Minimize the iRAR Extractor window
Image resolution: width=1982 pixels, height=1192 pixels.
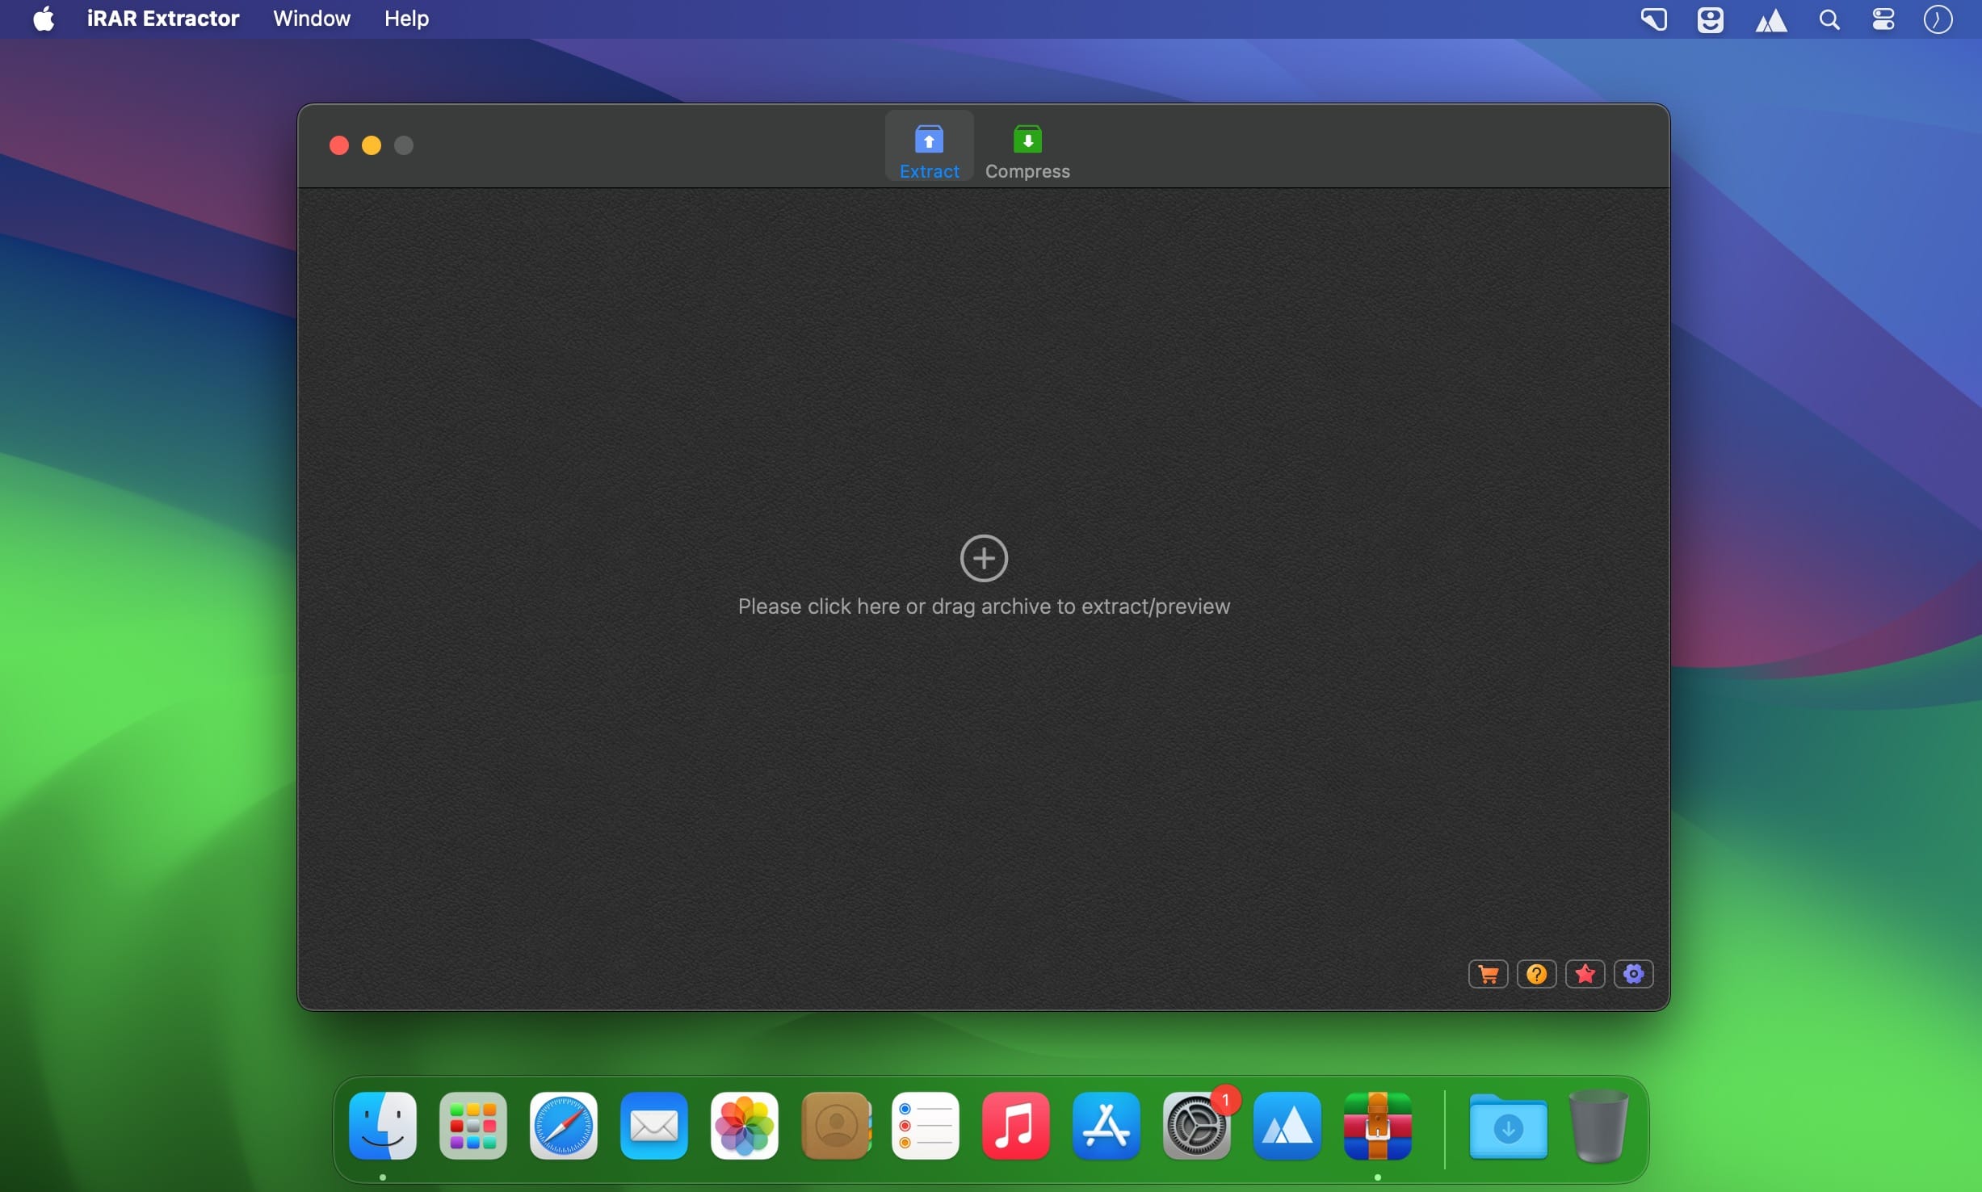coord(372,145)
